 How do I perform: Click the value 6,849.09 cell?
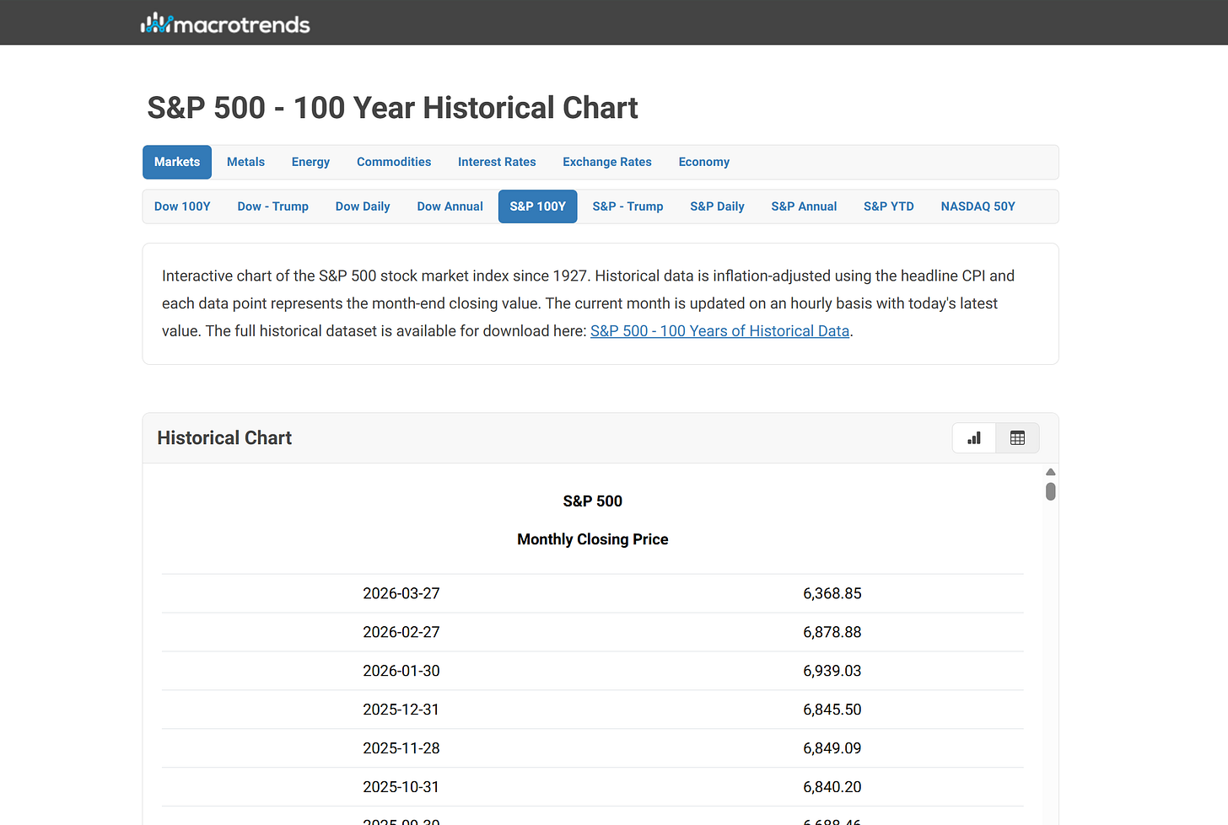coord(832,748)
